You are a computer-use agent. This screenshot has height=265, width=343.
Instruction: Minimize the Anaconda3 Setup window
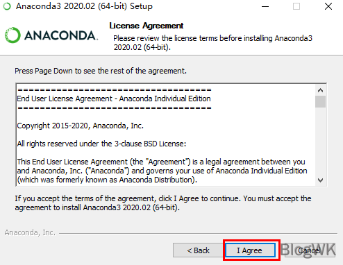pos(265,6)
